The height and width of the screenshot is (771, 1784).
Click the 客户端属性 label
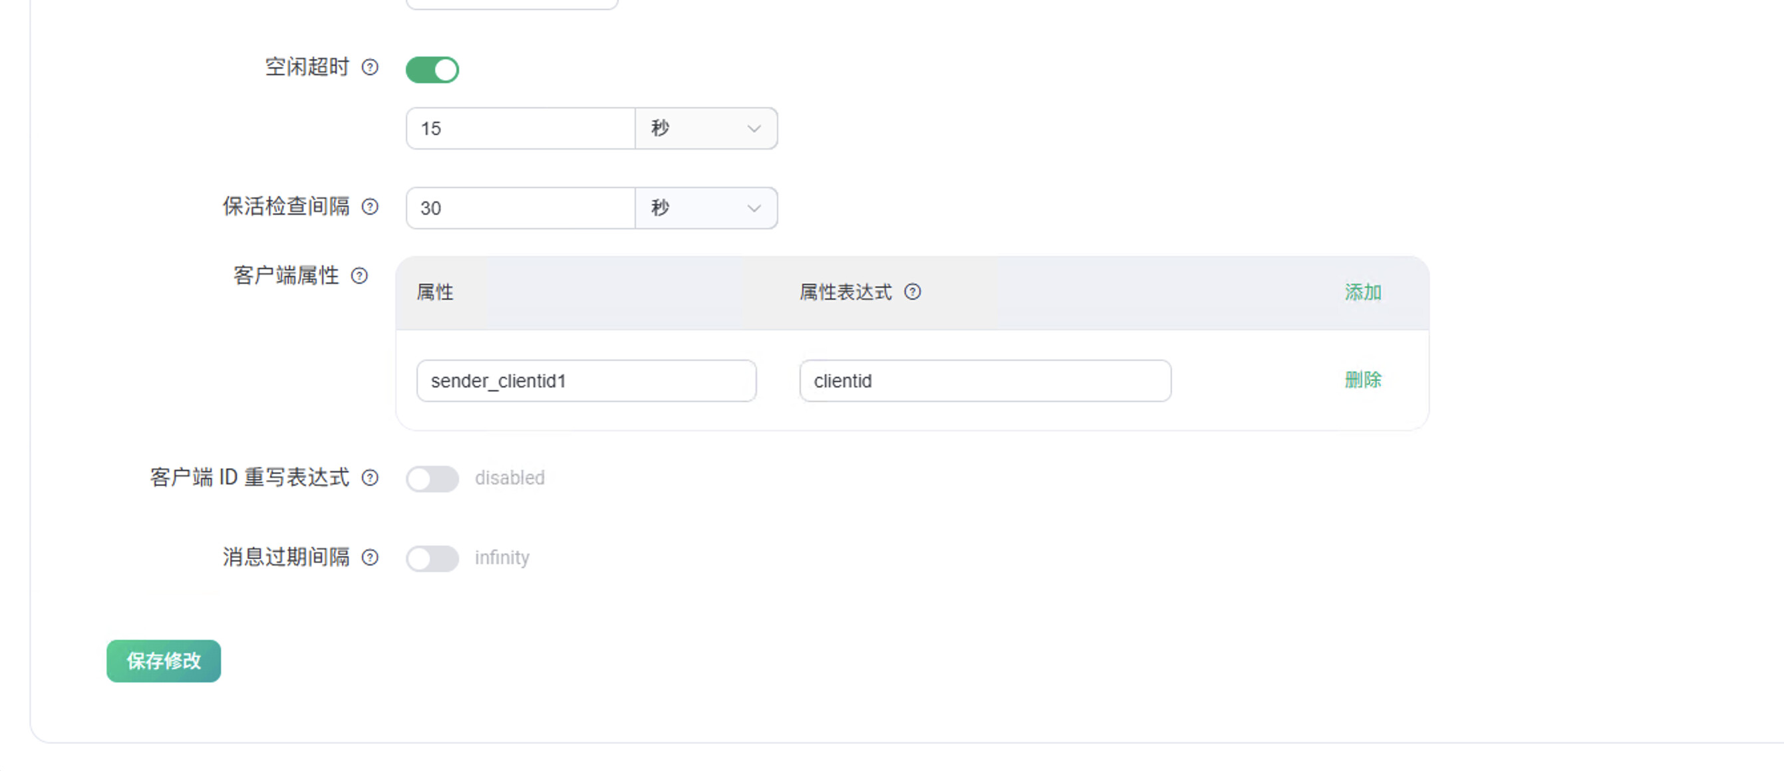click(x=286, y=275)
